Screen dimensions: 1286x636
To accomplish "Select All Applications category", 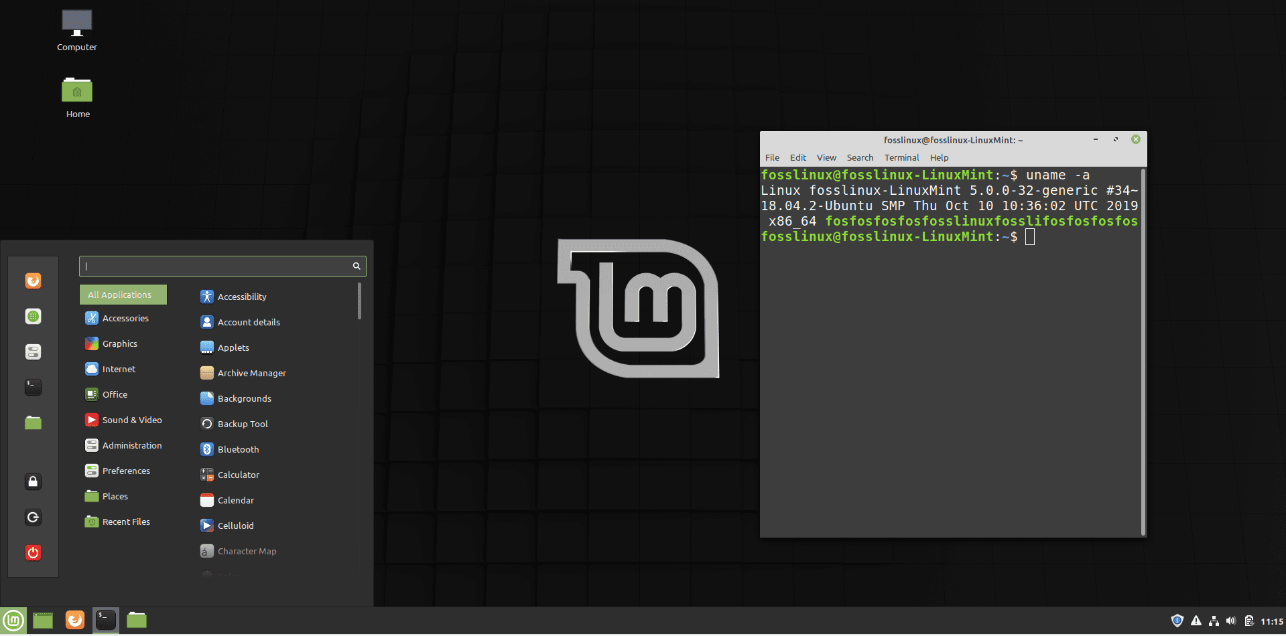I will tap(123, 295).
